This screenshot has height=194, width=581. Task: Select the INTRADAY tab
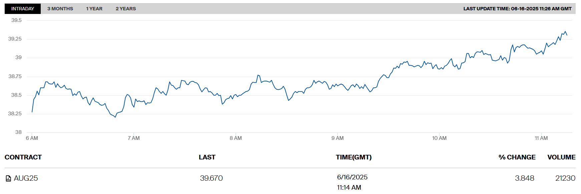click(23, 9)
